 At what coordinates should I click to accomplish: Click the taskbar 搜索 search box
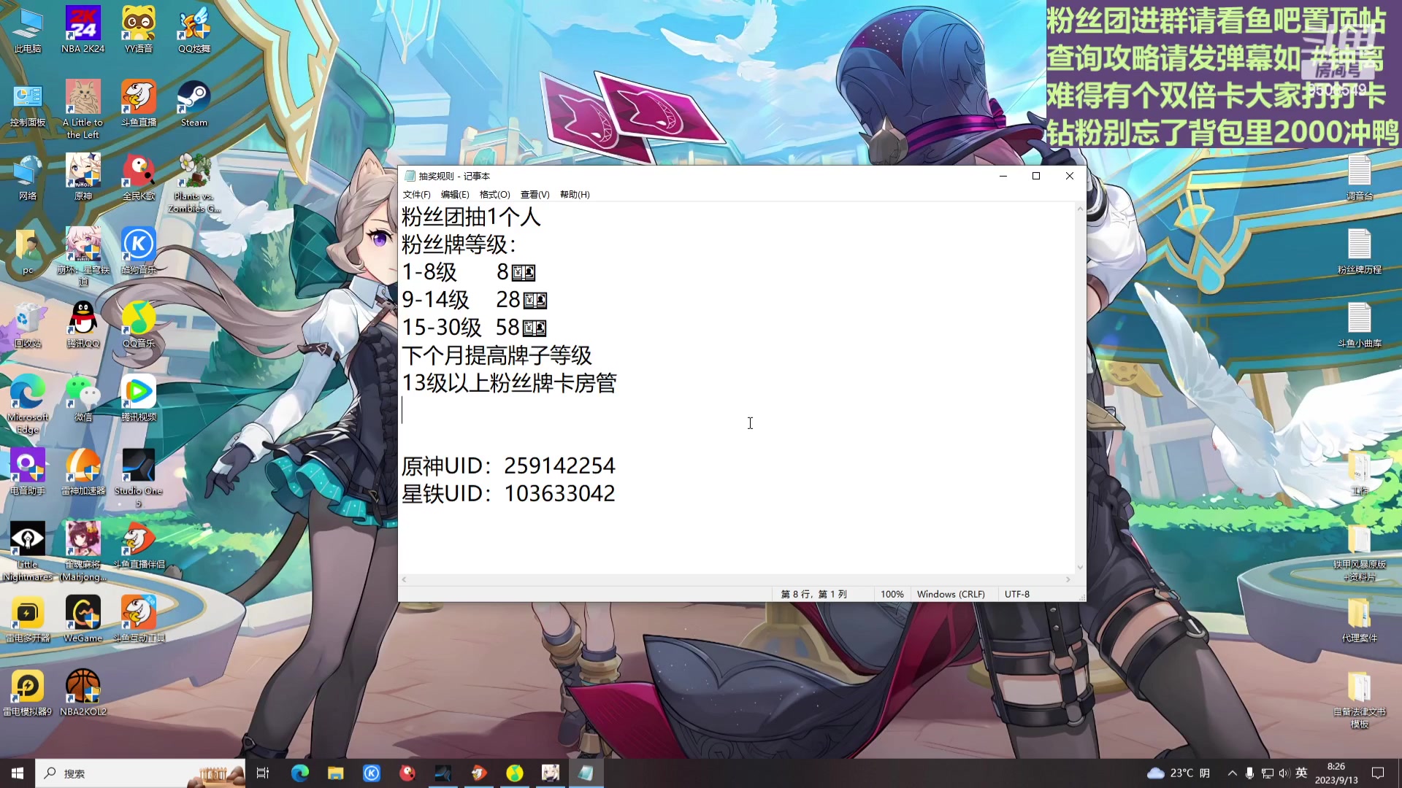point(140,773)
